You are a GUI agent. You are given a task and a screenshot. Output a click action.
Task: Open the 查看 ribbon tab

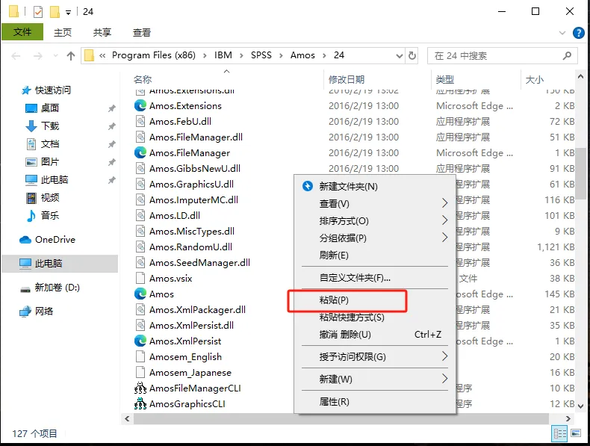[x=142, y=33]
